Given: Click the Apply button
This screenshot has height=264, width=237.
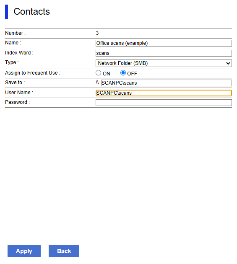Looking at the screenshot, I should (24, 251).
